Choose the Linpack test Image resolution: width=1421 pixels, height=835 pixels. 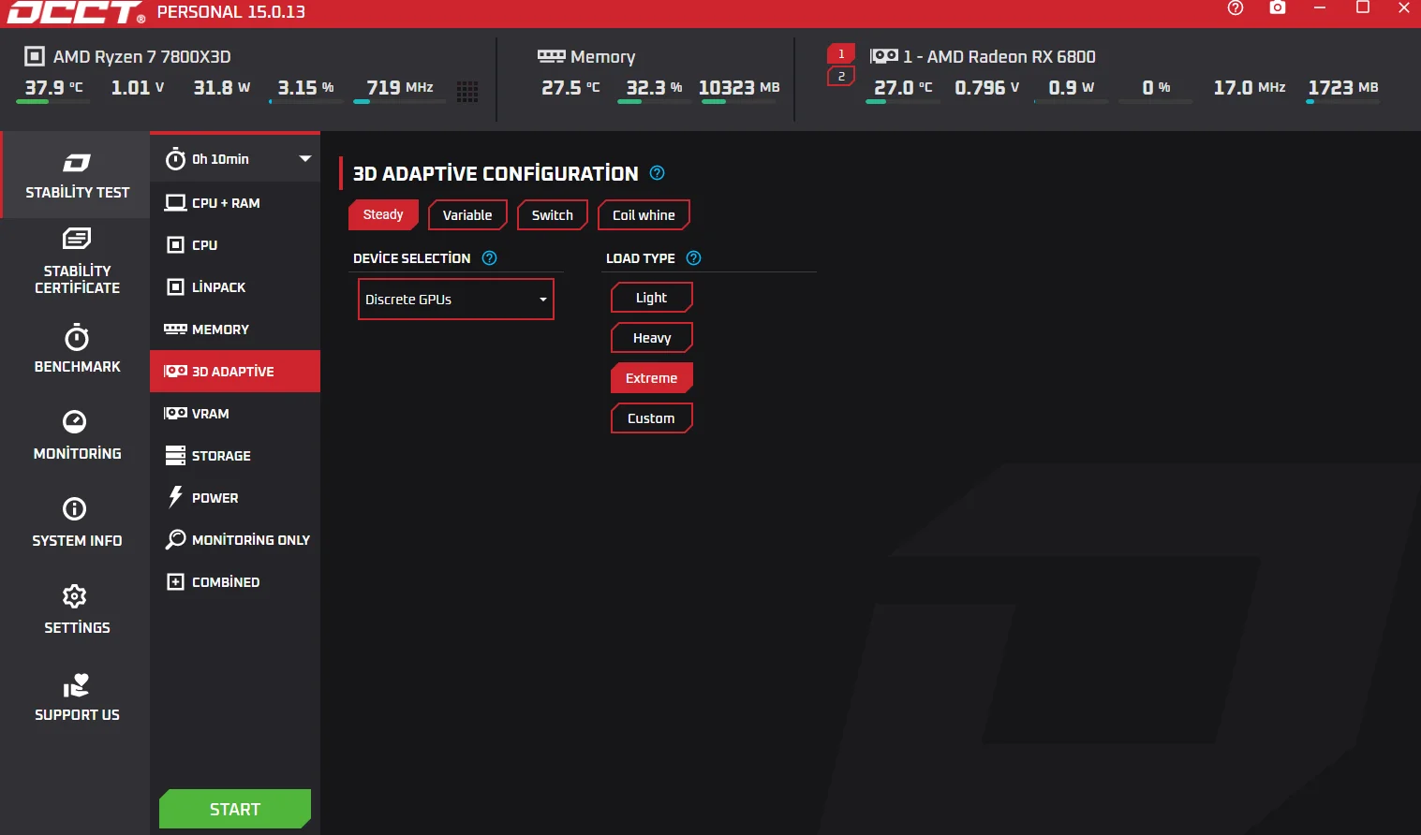[x=235, y=287]
